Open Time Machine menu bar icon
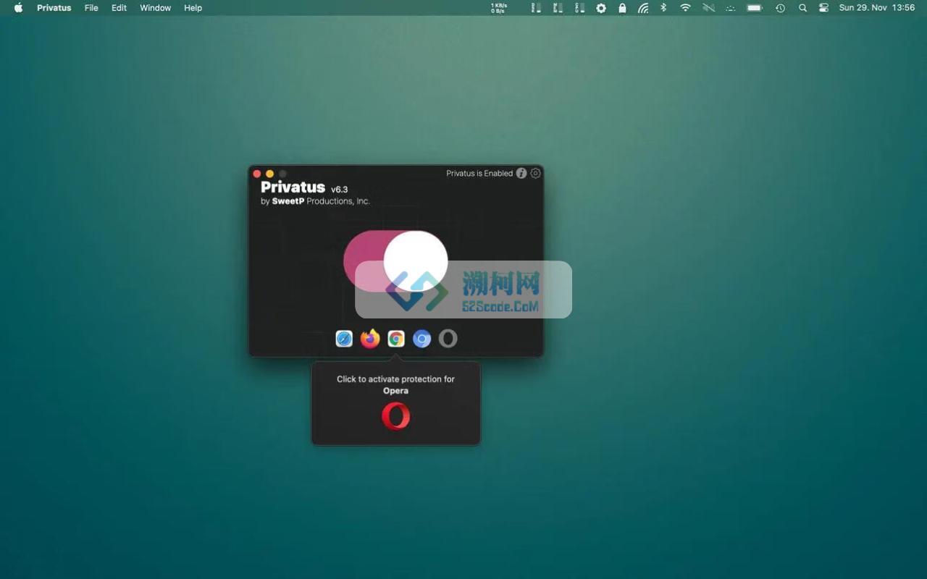This screenshot has width=927, height=579. pyautogui.click(x=780, y=8)
